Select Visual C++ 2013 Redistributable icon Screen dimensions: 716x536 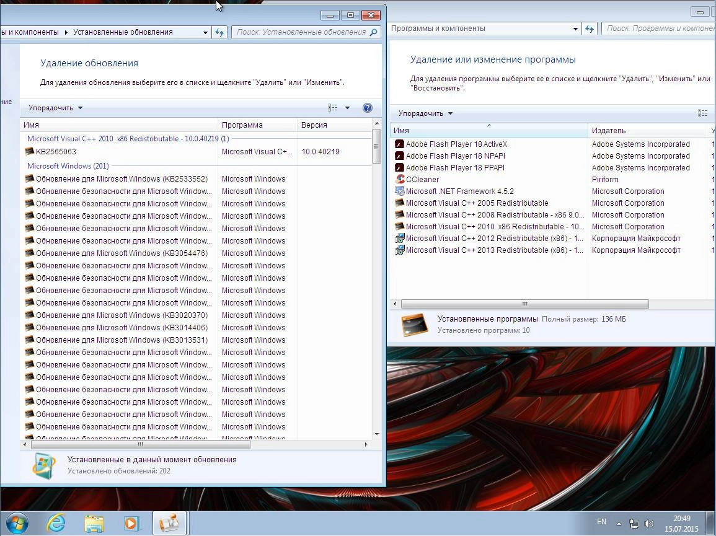pyautogui.click(x=400, y=250)
